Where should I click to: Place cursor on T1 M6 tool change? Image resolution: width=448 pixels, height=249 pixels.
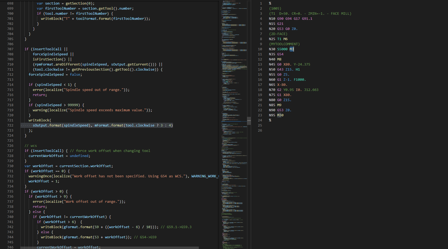coord(282,39)
